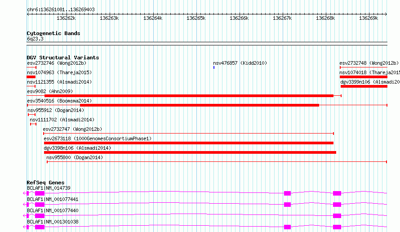Open the nsv1121355 (Alsmadi2014) variant label

pos(59,82)
